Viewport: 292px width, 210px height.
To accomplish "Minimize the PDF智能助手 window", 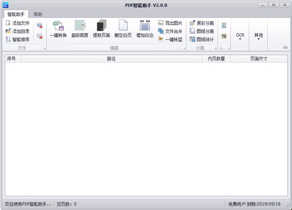I will point(263,5).
